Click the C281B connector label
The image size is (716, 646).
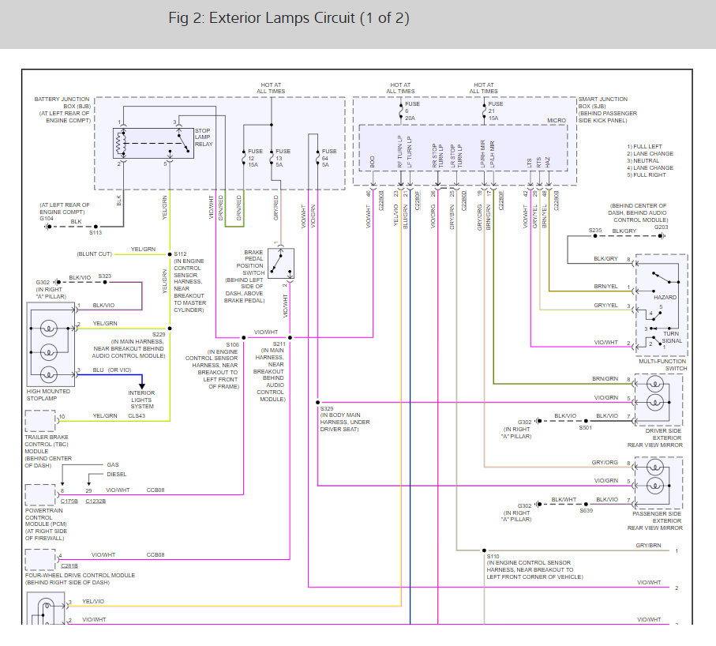69,566
